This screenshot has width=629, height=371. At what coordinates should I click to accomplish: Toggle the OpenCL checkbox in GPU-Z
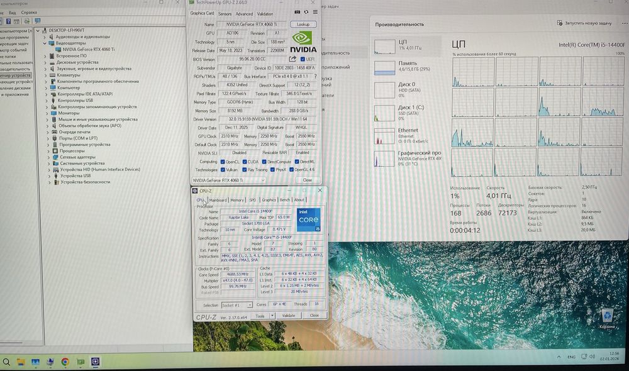(x=223, y=162)
